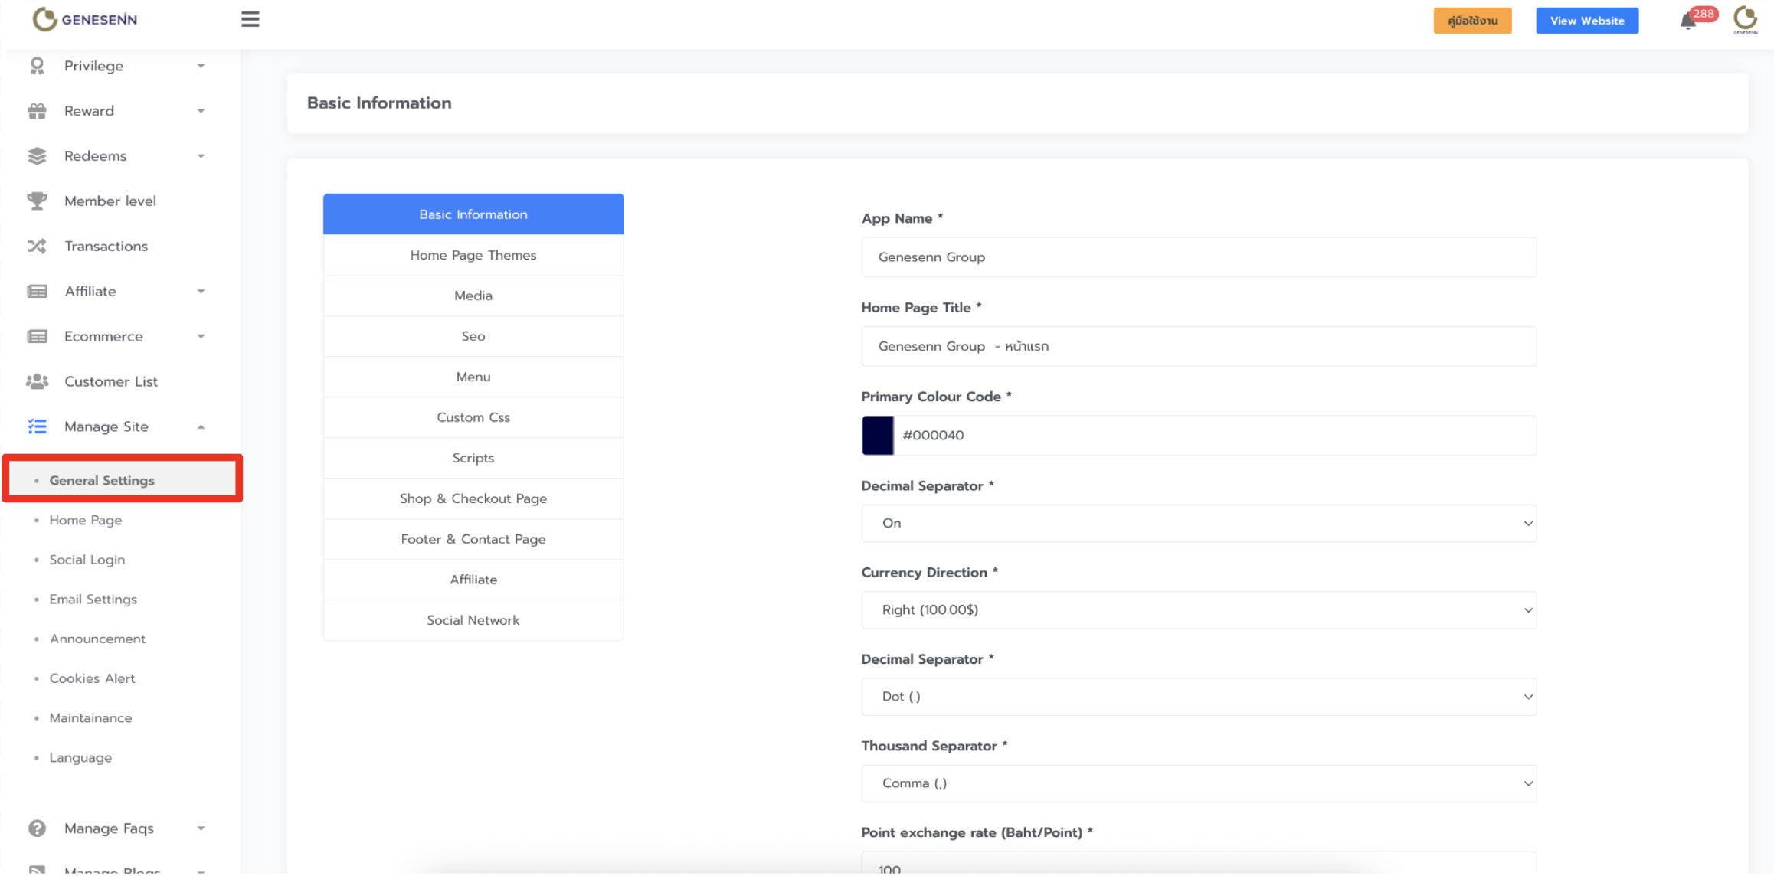This screenshot has width=1774, height=879.
Task: Switch to the Home Page Themes tab
Action: (x=473, y=255)
